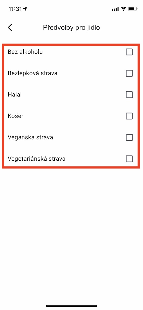The image size is (143, 310).
Task: Tap the location arrow in status bar
Action: tap(25, 9)
